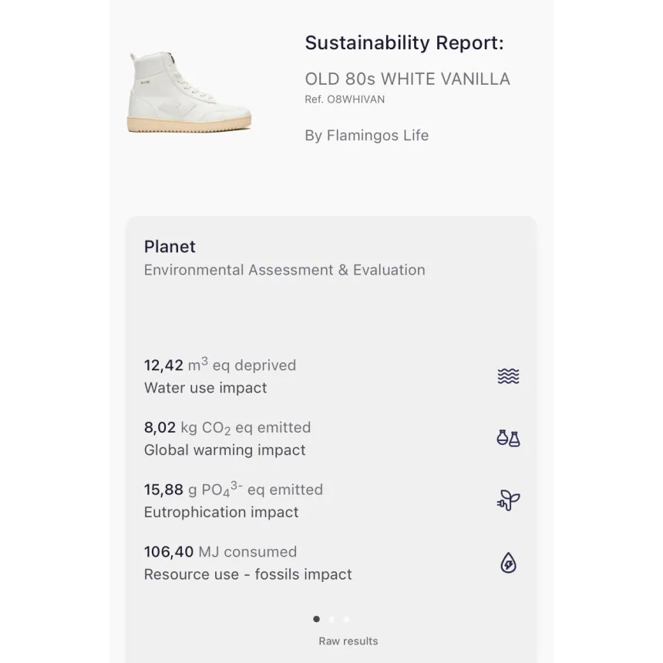Click the 12,42 m3 eq deprived value
Viewport: 663px width, 663px height.
pyautogui.click(x=220, y=365)
